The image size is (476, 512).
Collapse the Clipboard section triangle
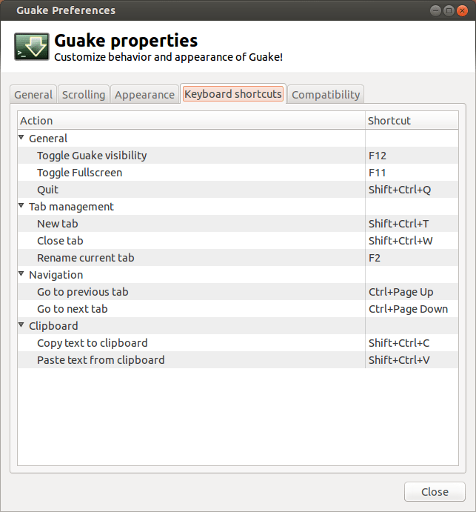click(x=22, y=325)
